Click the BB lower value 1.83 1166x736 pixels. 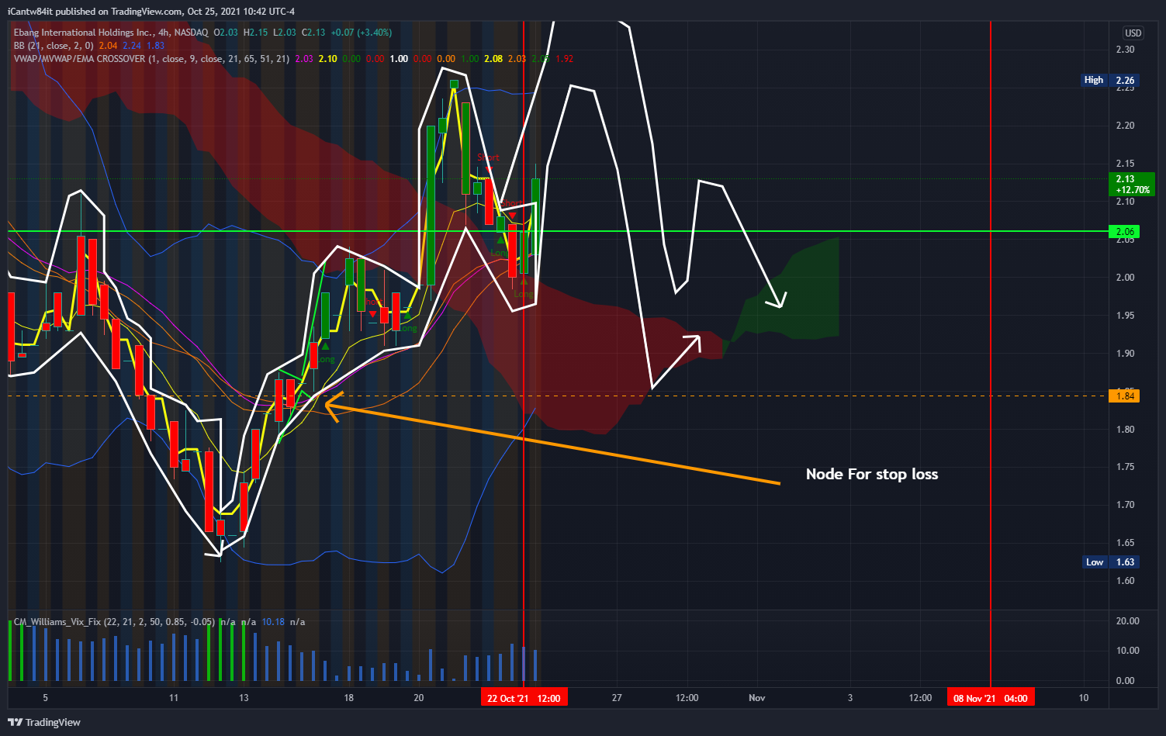point(155,46)
